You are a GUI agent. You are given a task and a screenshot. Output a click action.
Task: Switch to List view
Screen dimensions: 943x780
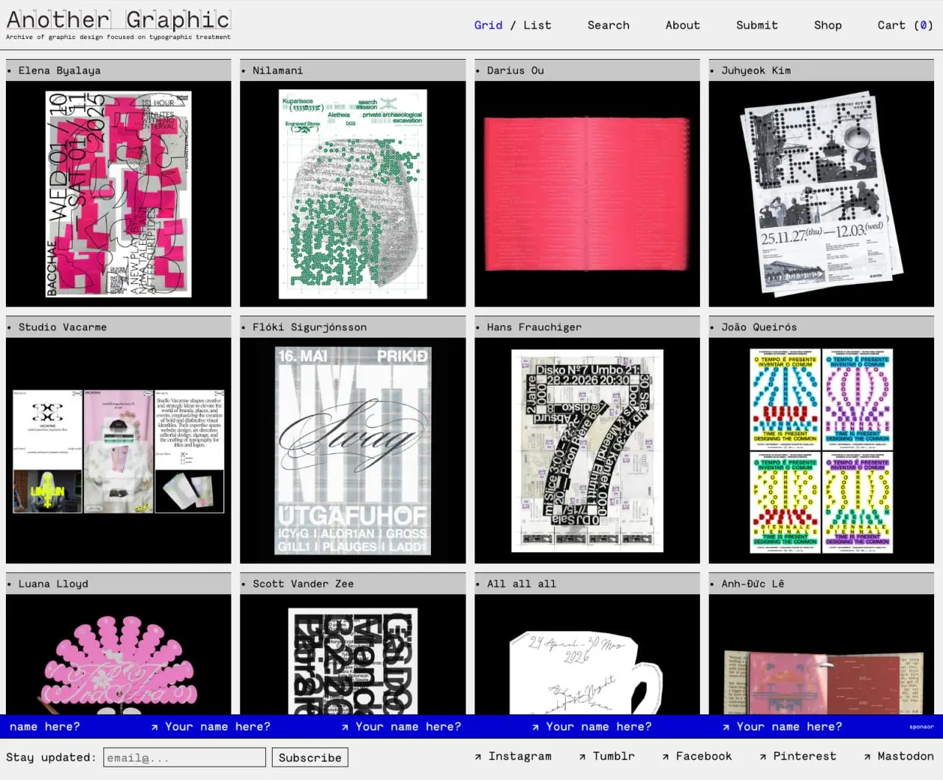pyautogui.click(x=537, y=25)
